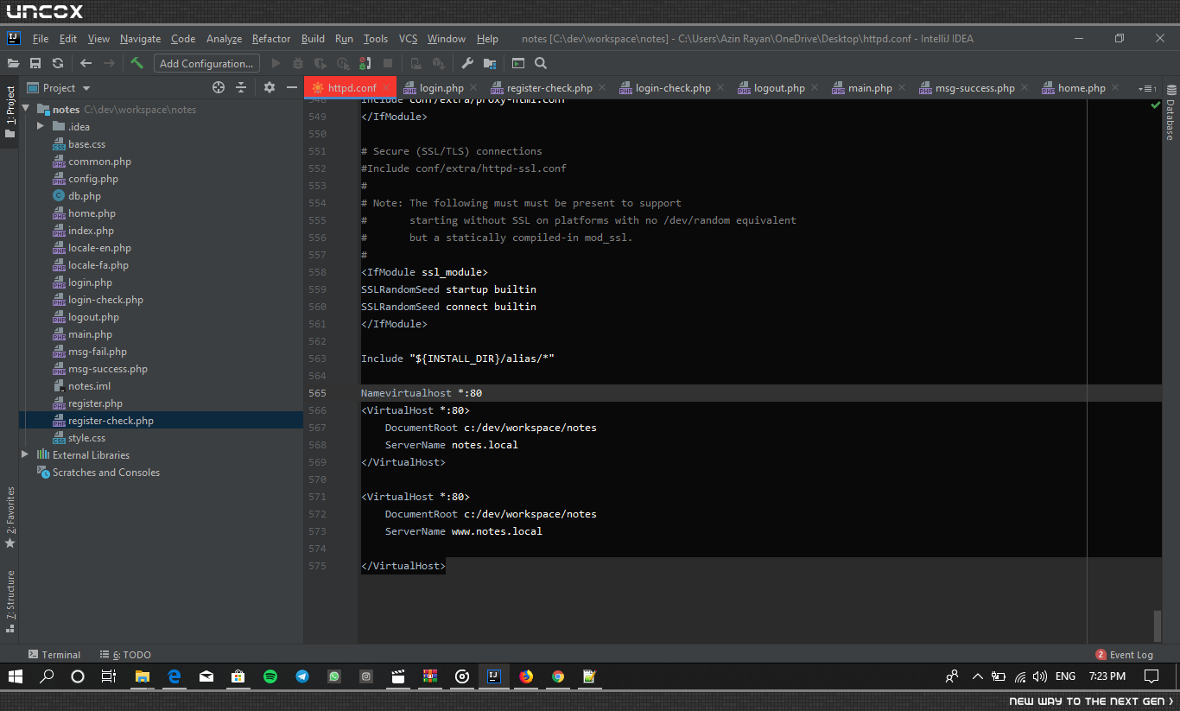The width and height of the screenshot is (1180, 711).
Task: Navigate back with the left arrow
Action: pos(86,63)
